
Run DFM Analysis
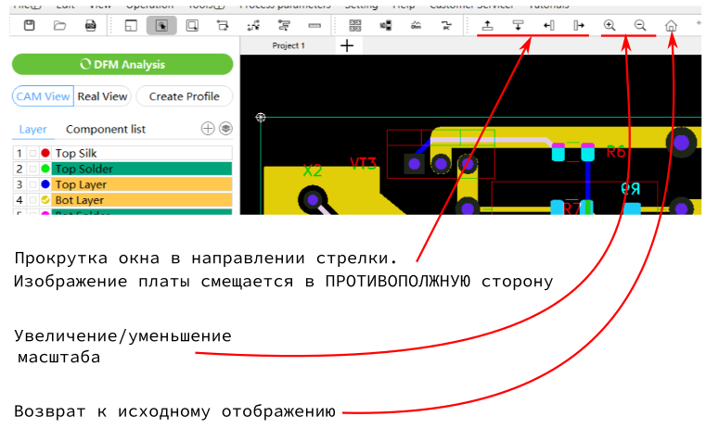pos(122,64)
